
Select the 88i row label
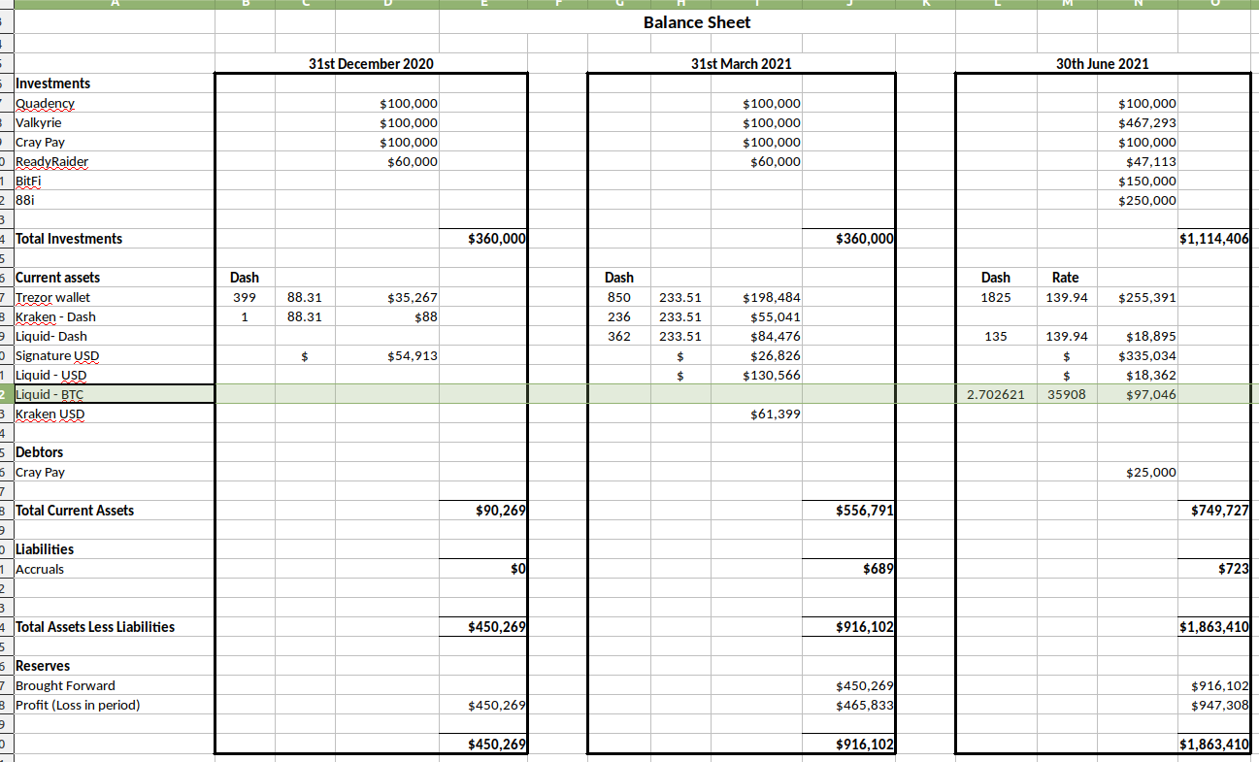(25, 200)
